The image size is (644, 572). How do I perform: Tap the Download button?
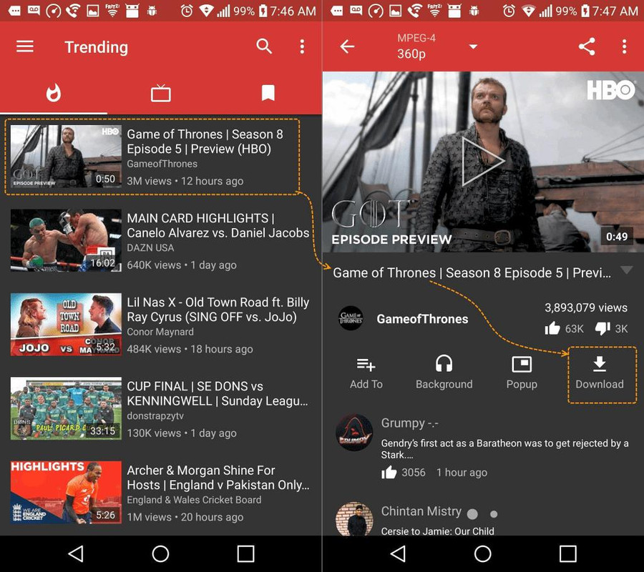point(600,373)
